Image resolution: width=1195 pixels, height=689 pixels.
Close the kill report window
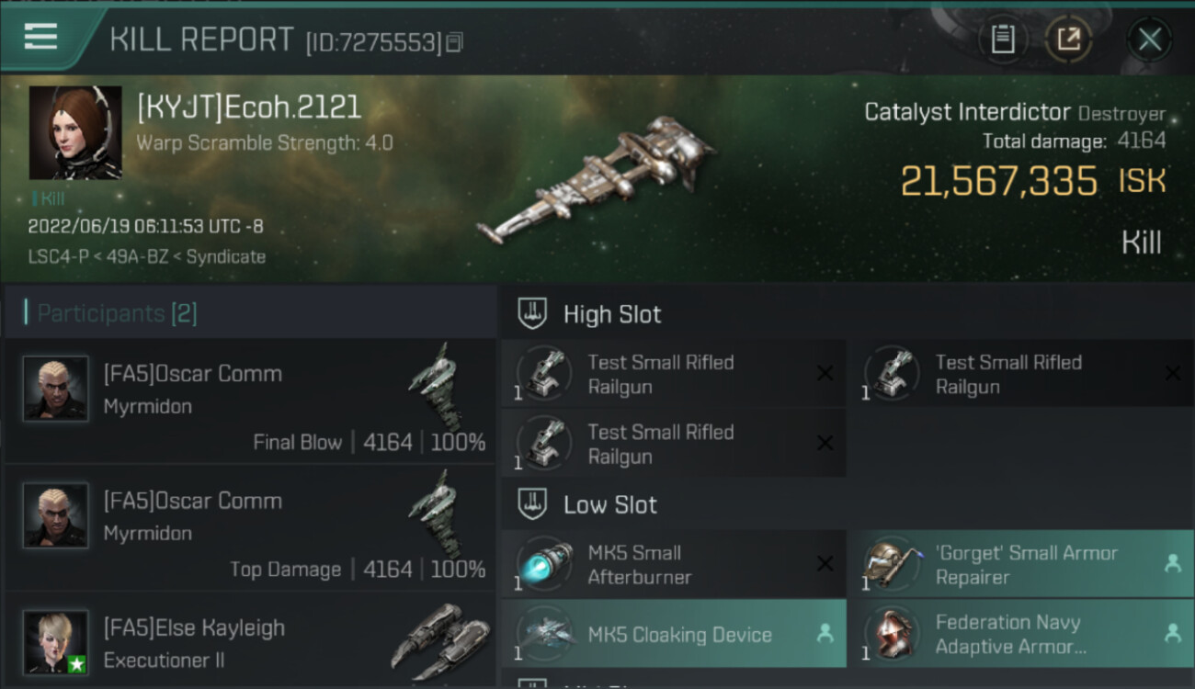click(x=1149, y=40)
